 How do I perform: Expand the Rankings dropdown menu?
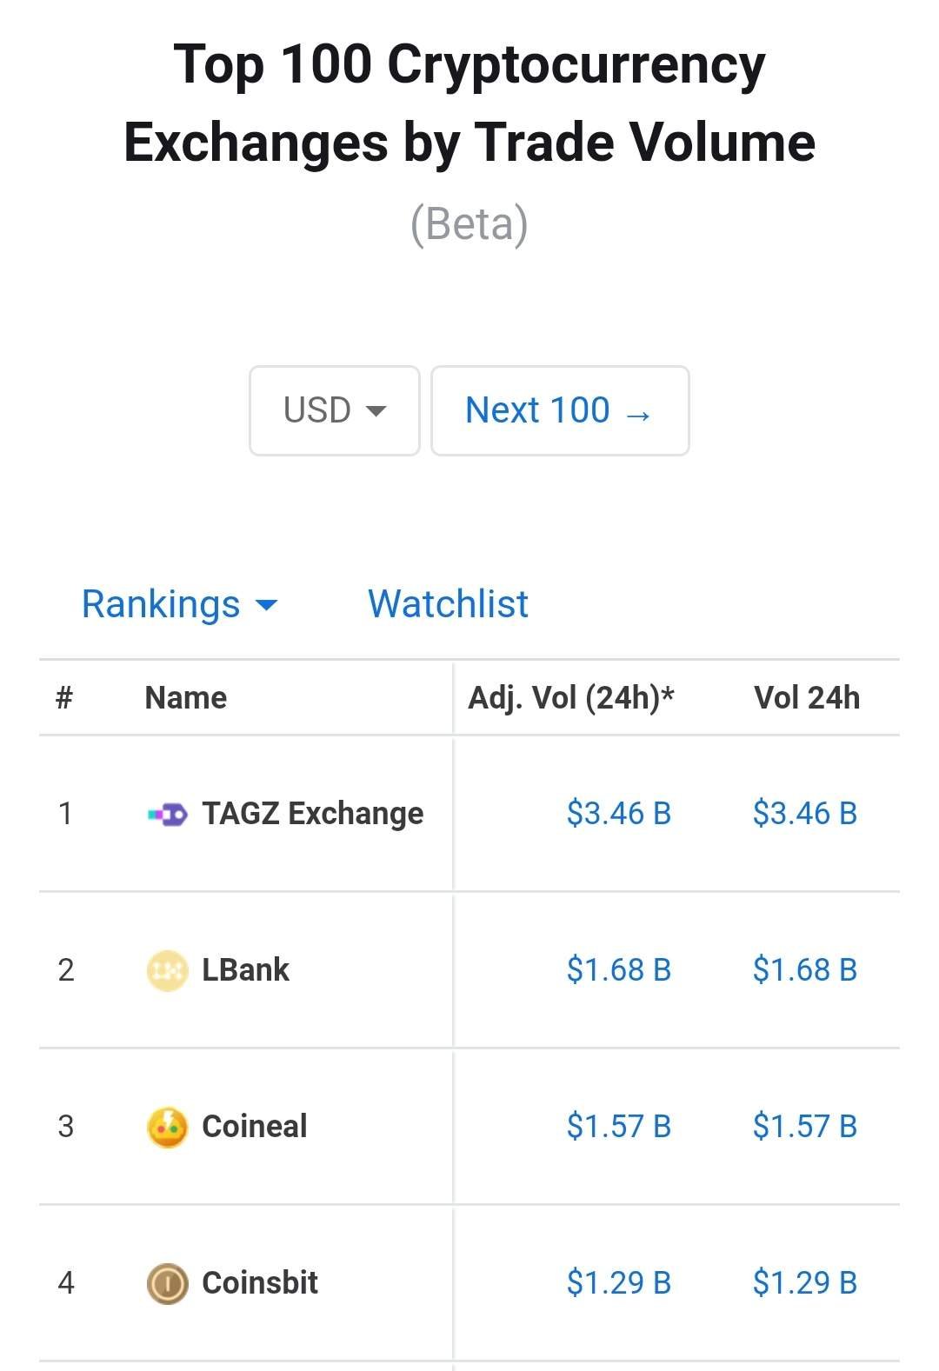[179, 604]
